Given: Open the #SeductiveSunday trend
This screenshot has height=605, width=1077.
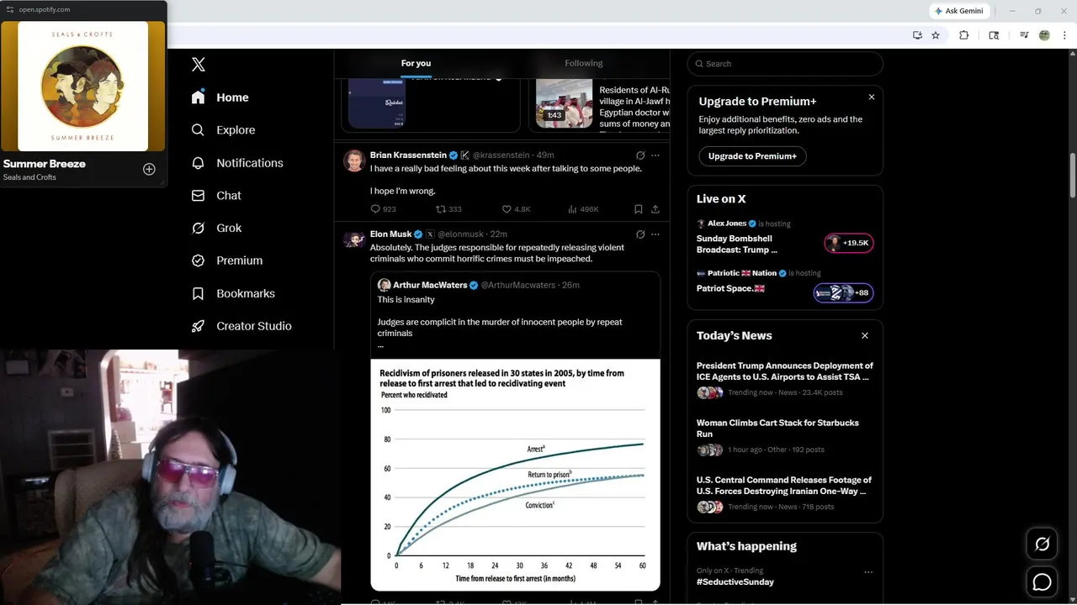Looking at the screenshot, I should click(735, 582).
